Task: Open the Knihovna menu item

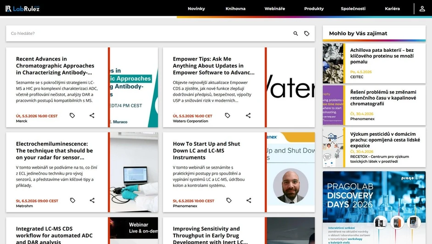Action: tap(236, 9)
